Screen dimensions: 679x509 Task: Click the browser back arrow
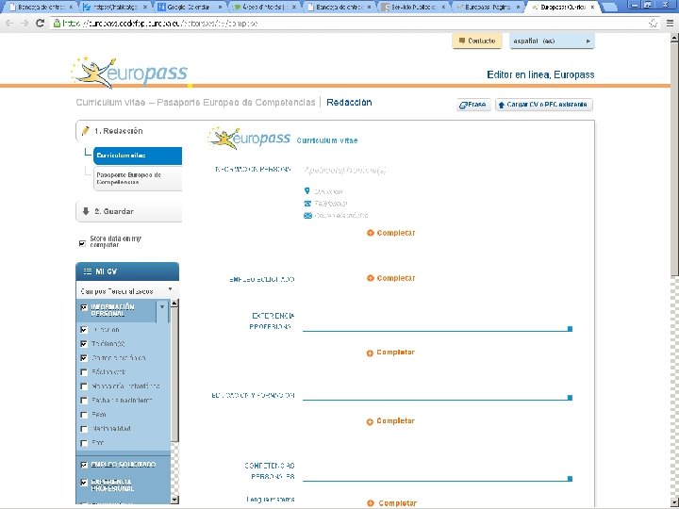click(9, 24)
